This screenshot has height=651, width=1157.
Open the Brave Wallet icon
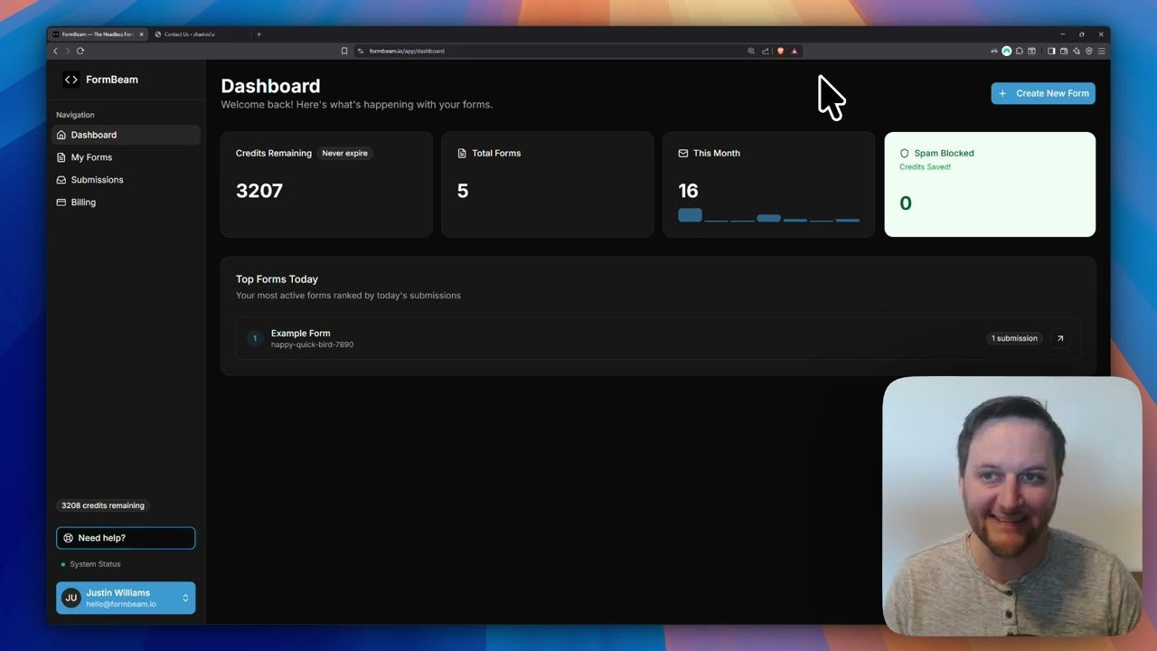pyautogui.click(x=1064, y=51)
